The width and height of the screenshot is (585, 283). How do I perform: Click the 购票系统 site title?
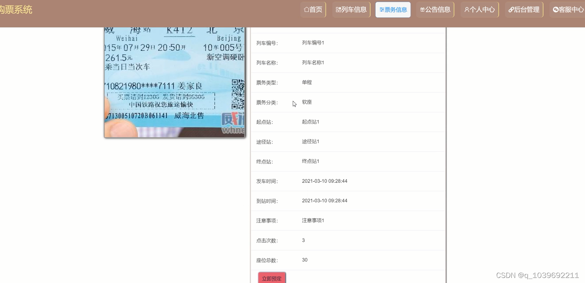(16, 10)
